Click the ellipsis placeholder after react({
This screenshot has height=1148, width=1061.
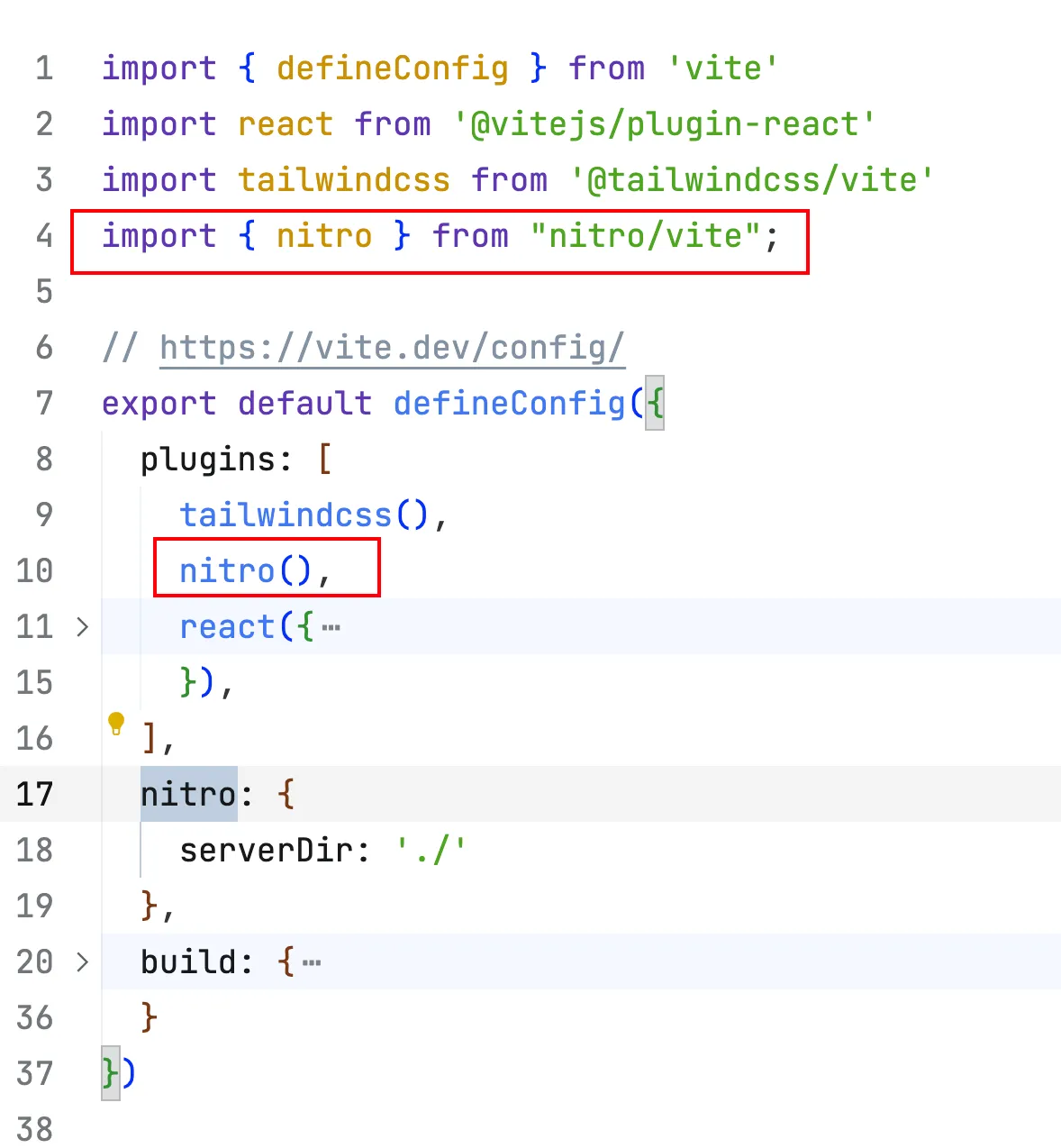click(331, 627)
